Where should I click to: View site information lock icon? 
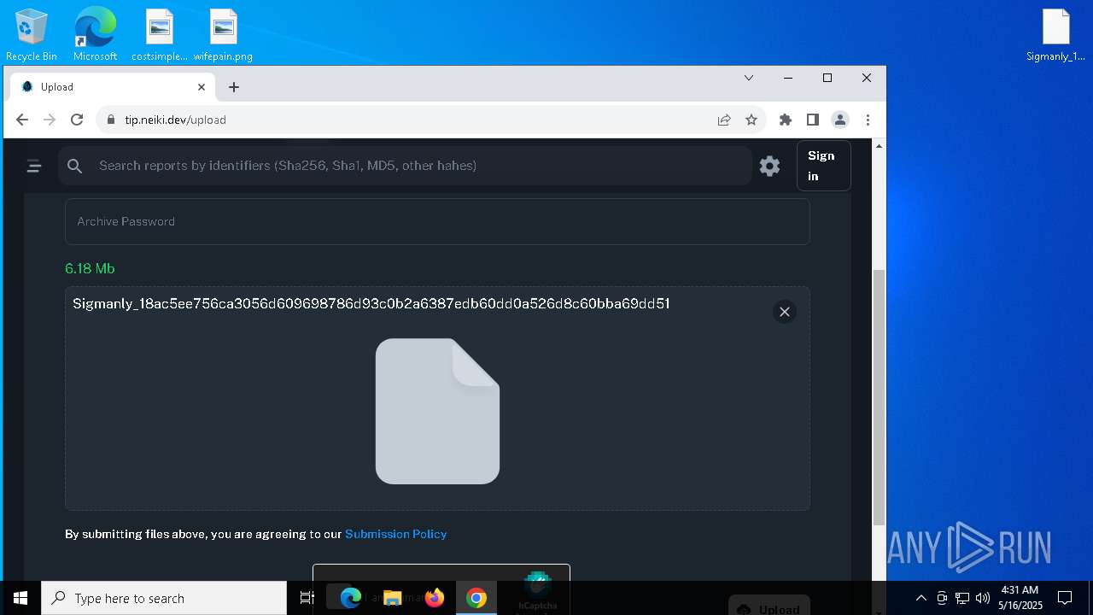tap(110, 120)
